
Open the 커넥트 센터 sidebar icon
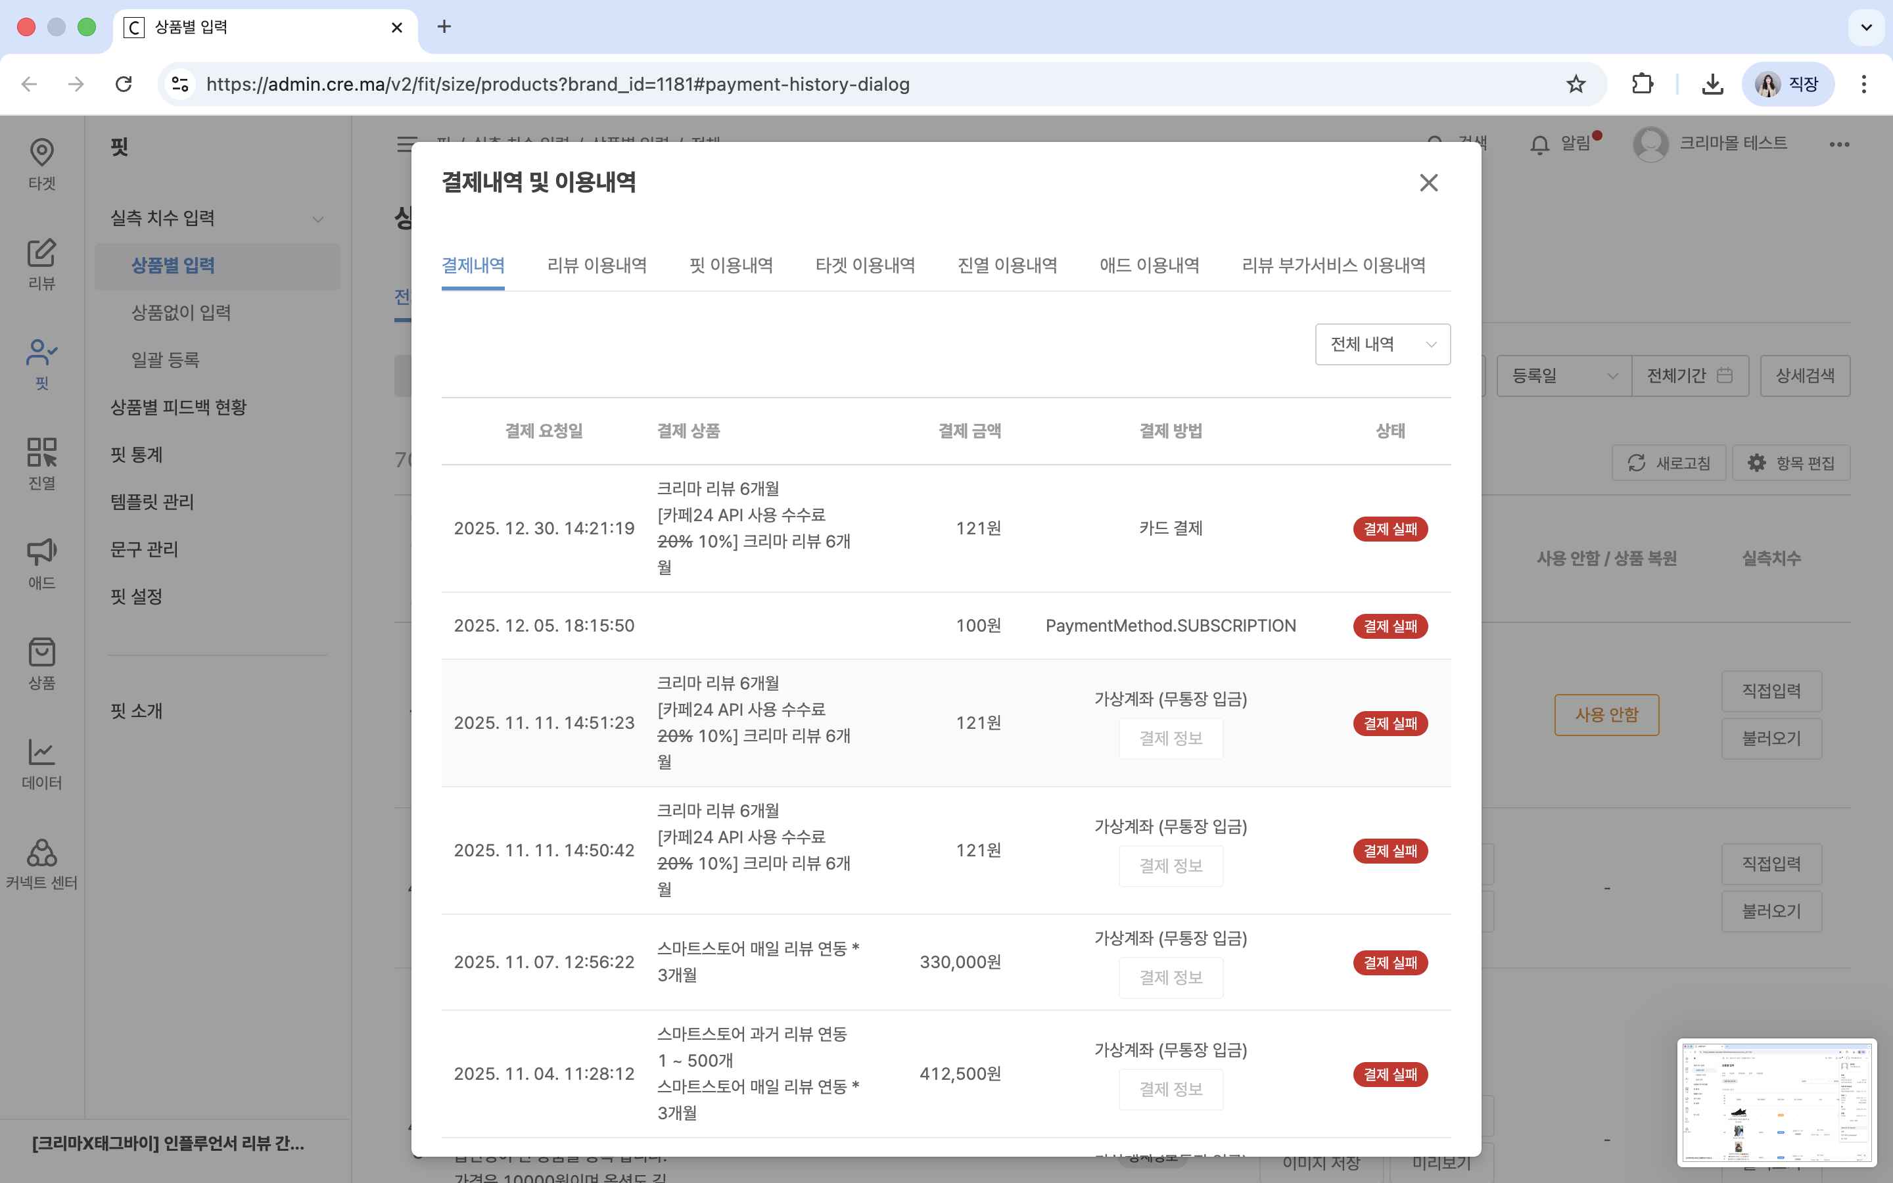click(x=41, y=858)
